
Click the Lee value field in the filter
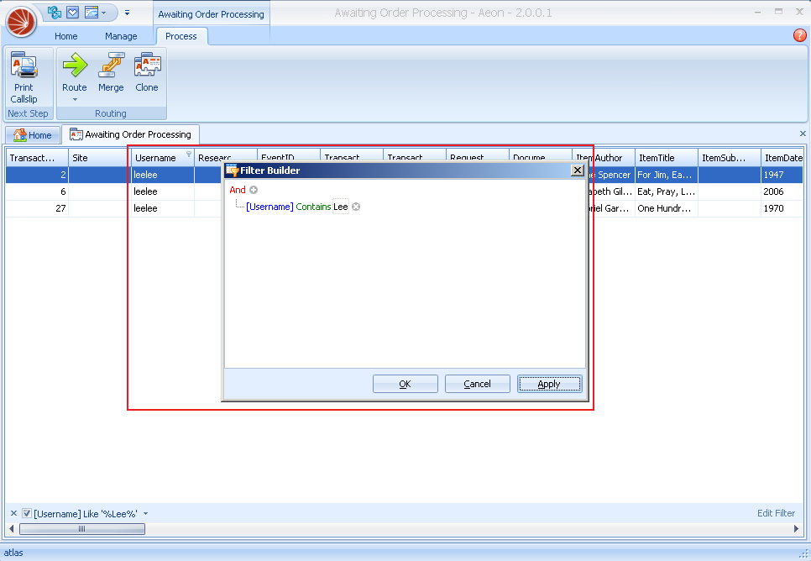tap(341, 207)
